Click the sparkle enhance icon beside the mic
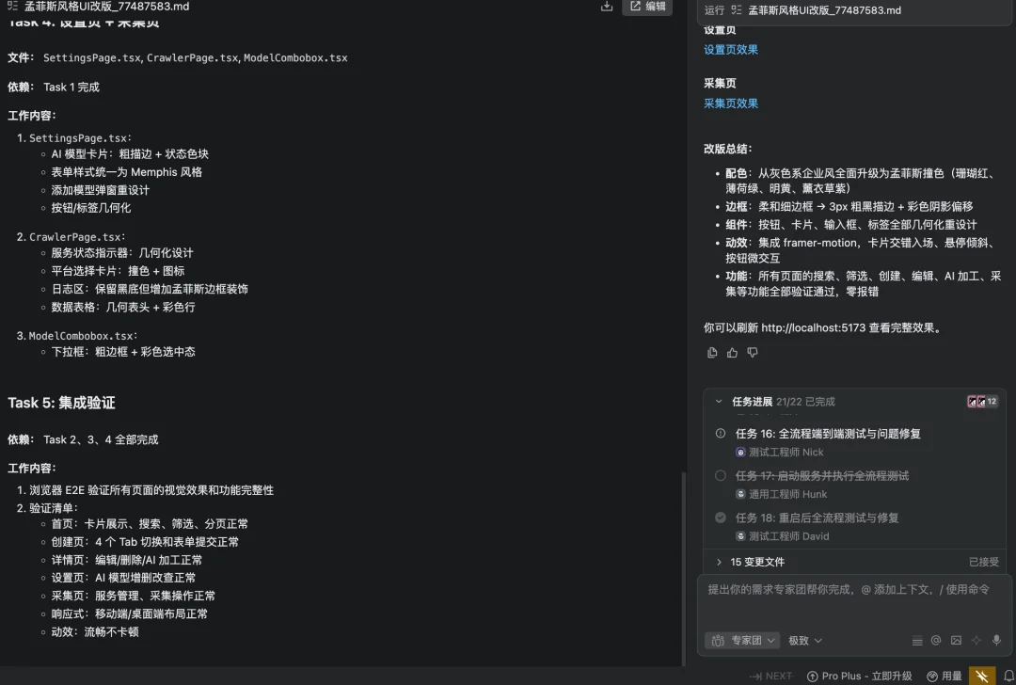This screenshot has width=1016, height=685. click(x=976, y=640)
